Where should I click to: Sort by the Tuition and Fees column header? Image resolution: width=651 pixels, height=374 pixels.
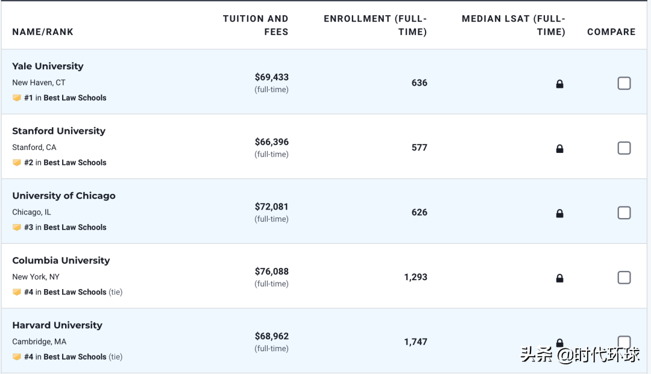[x=256, y=25]
